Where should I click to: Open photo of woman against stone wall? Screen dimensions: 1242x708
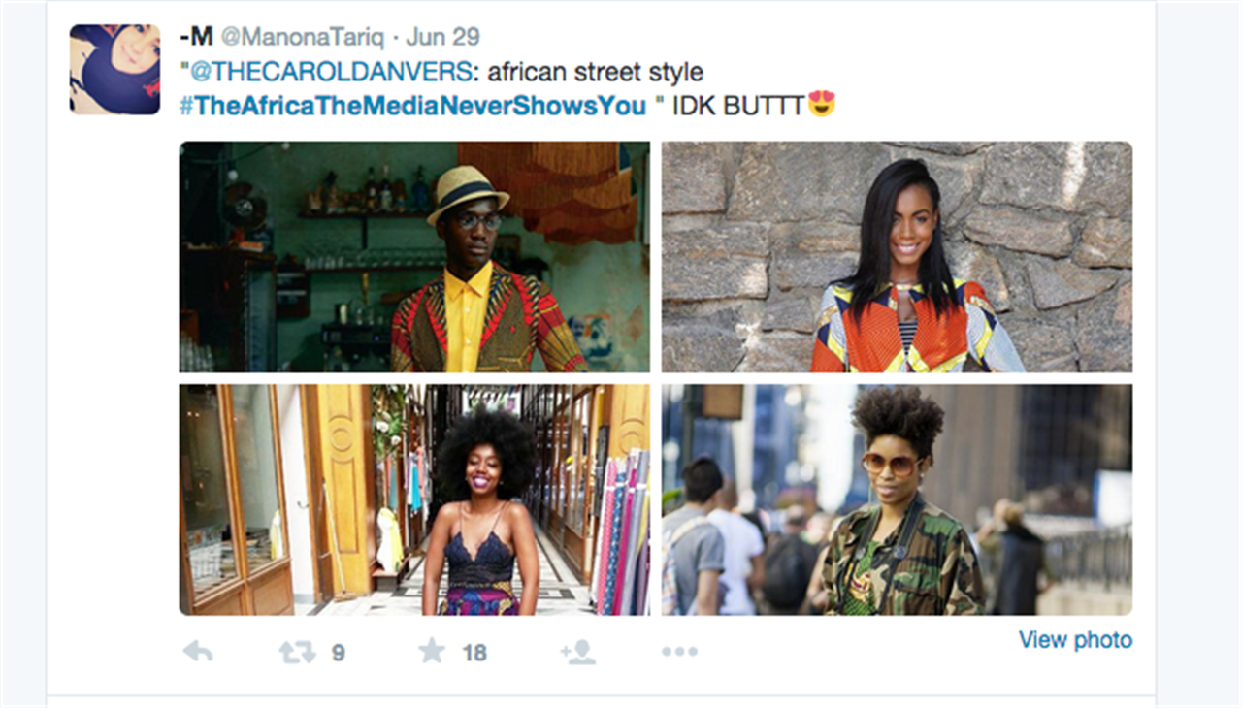(897, 257)
